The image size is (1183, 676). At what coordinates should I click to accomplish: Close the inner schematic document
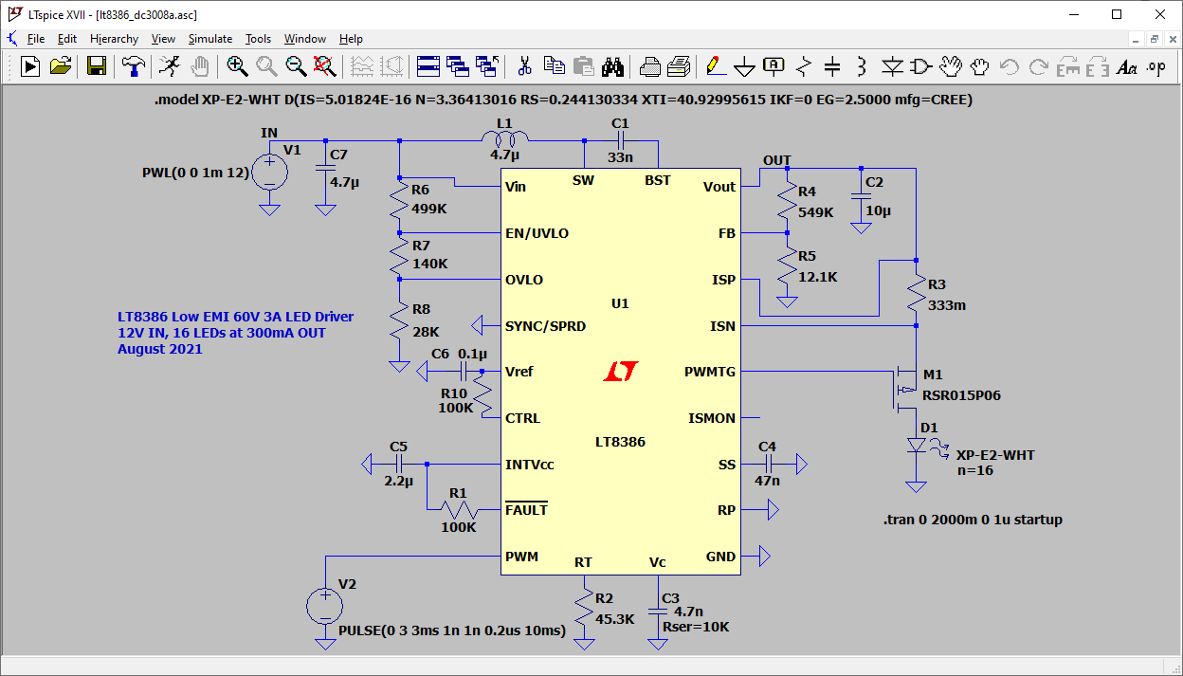(1171, 39)
